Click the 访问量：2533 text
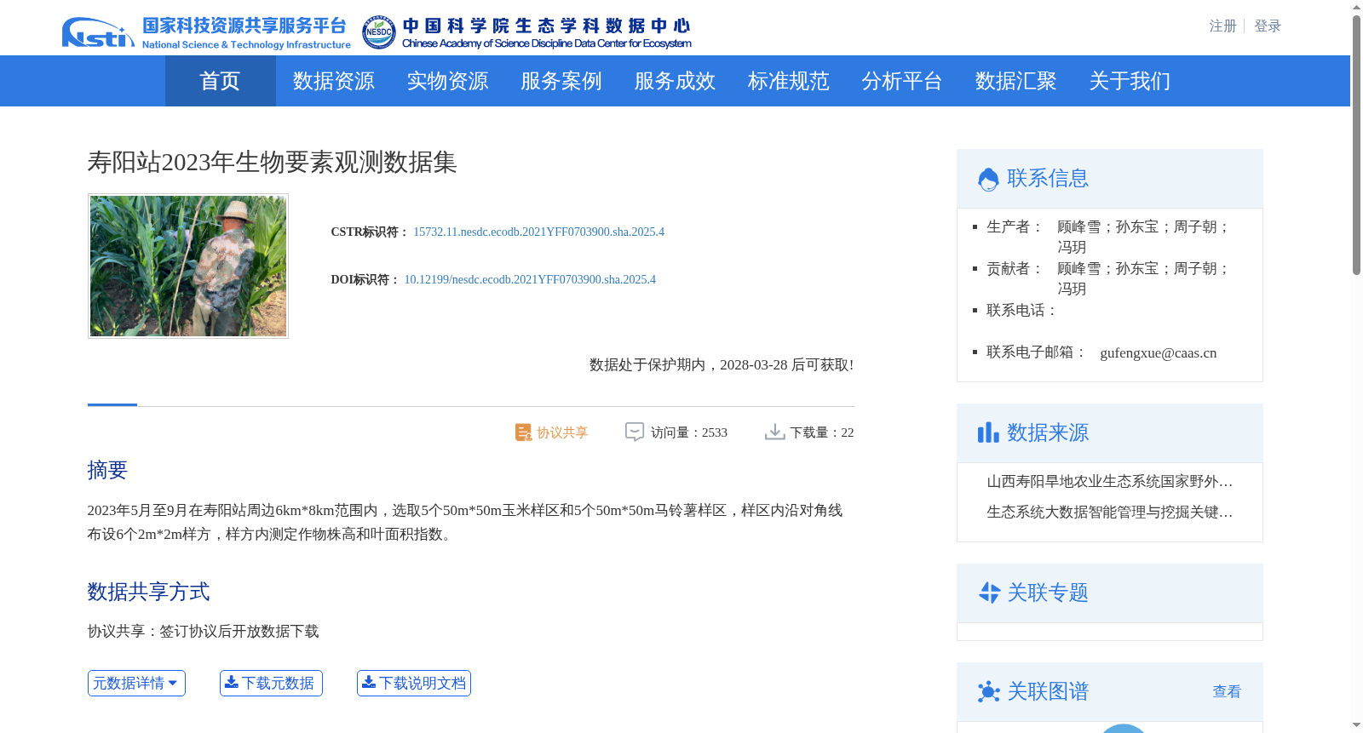Image resolution: width=1363 pixels, height=733 pixels. (x=689, y=432)
